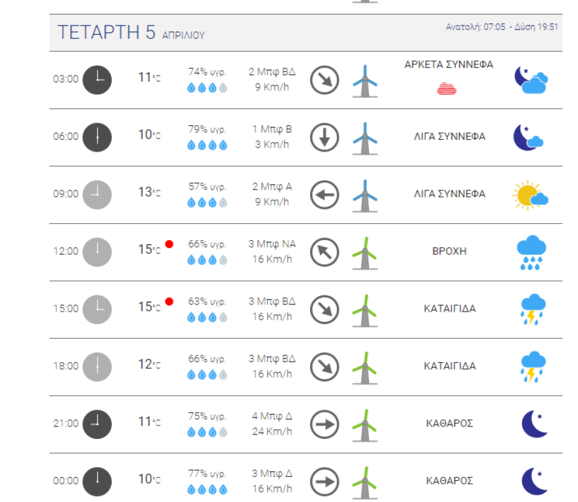Select the green windmill icon at 18:00
Image resolution: width=578 pixels, height=502 pixels.
point(365,367)
